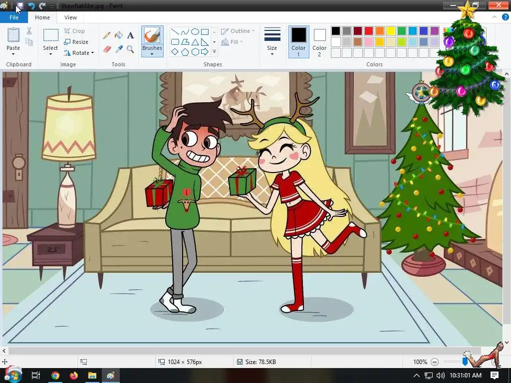
Task: Choose the Triangle shape
Action: [x=195, y=42]
